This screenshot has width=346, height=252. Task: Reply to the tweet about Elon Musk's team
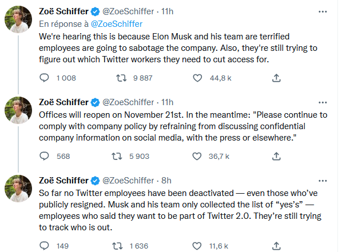[44, 78]
